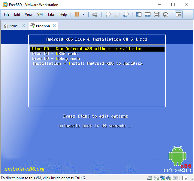
Task: Minimize the VMware Workstation window
Action: [159, 5]
